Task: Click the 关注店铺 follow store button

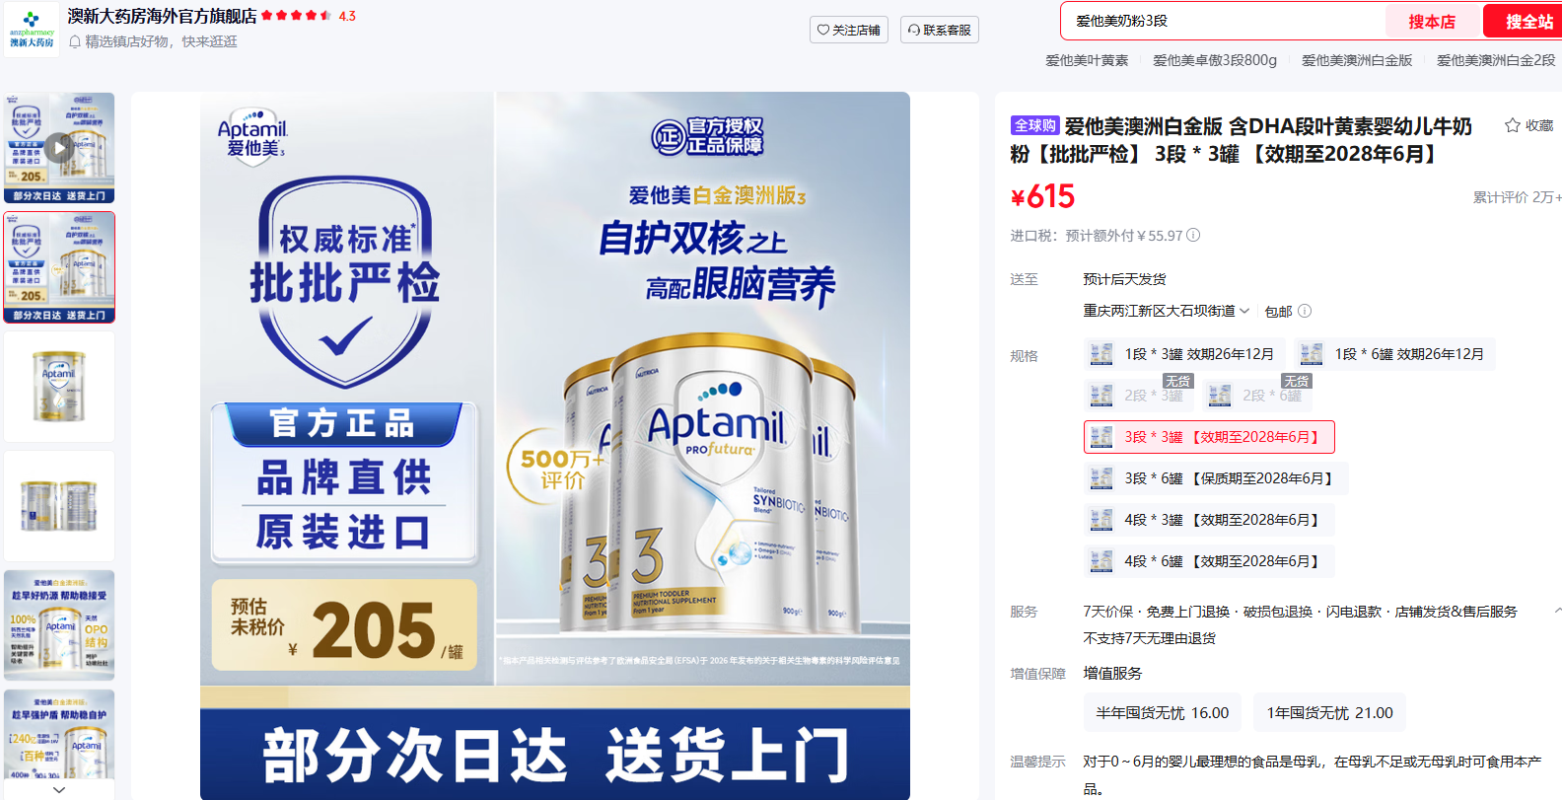Action: (x=849, y=31)
